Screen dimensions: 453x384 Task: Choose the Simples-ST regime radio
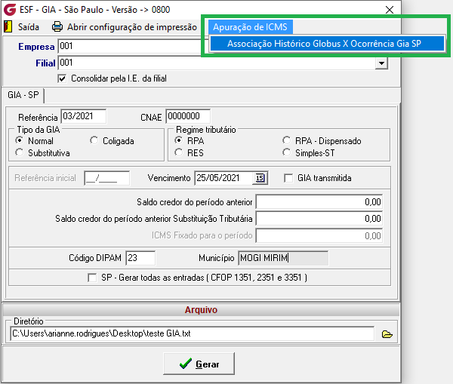tap(287, 152)
